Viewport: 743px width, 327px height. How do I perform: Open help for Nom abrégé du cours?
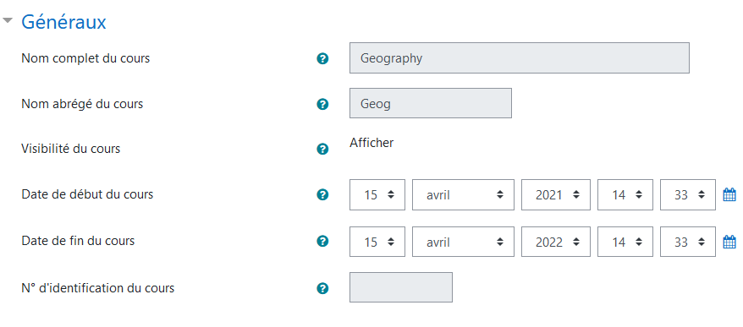pyautogui.click(x=322, y=104)
